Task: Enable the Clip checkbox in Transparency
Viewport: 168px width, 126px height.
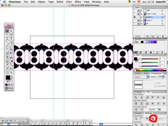Action: click(x=156, y=83)
